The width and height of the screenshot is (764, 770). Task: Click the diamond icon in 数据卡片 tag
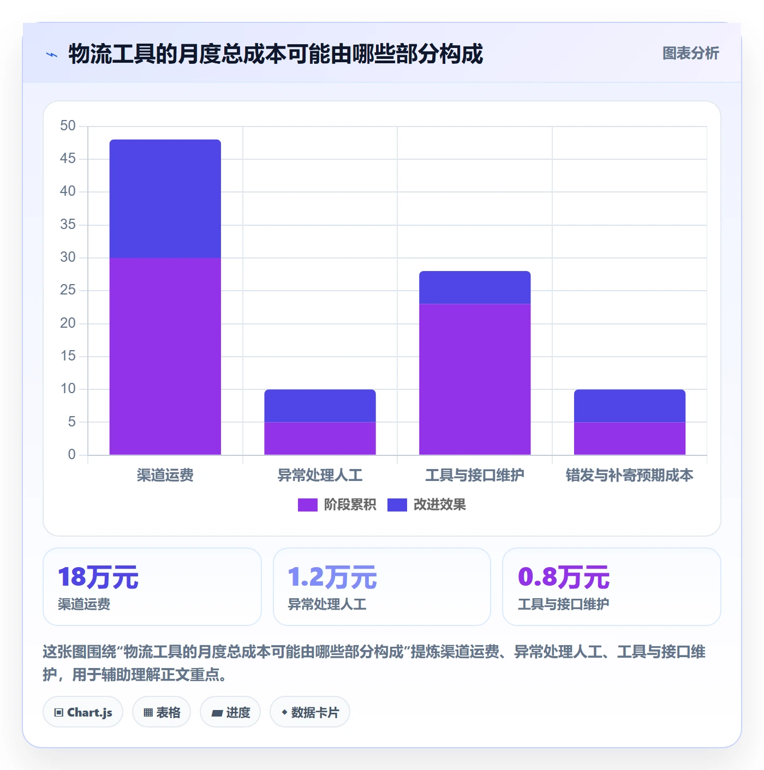284,712
